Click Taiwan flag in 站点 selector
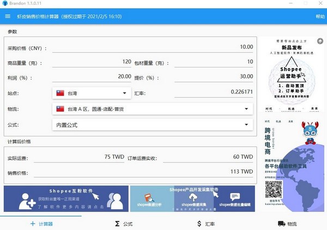This screenshot has width=327, height=230. coord(60,93)
